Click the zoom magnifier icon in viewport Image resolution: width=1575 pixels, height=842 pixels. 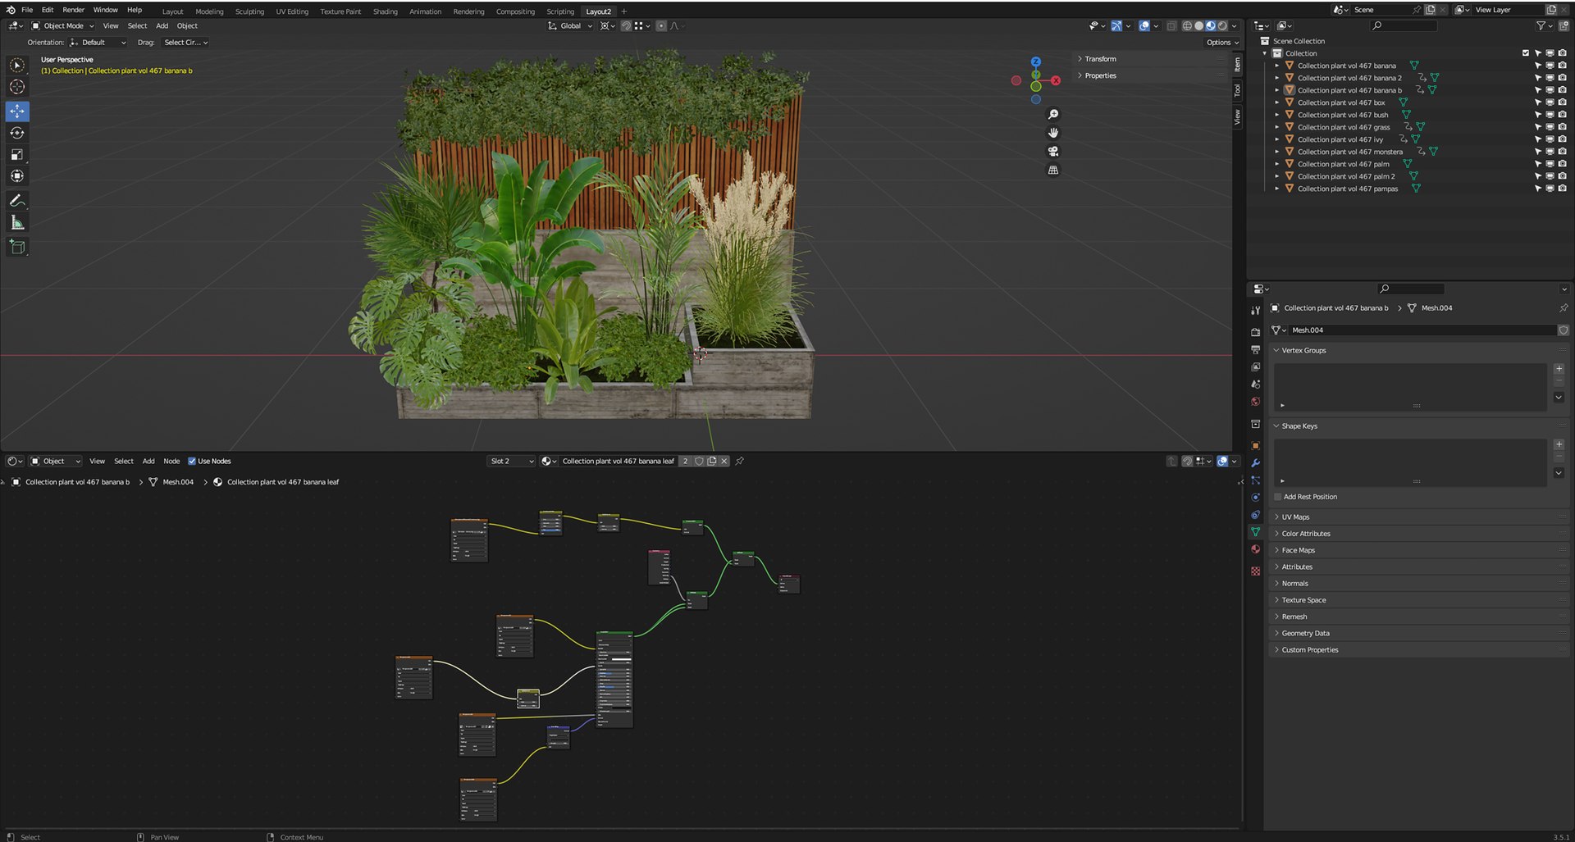click(1053, 115)
